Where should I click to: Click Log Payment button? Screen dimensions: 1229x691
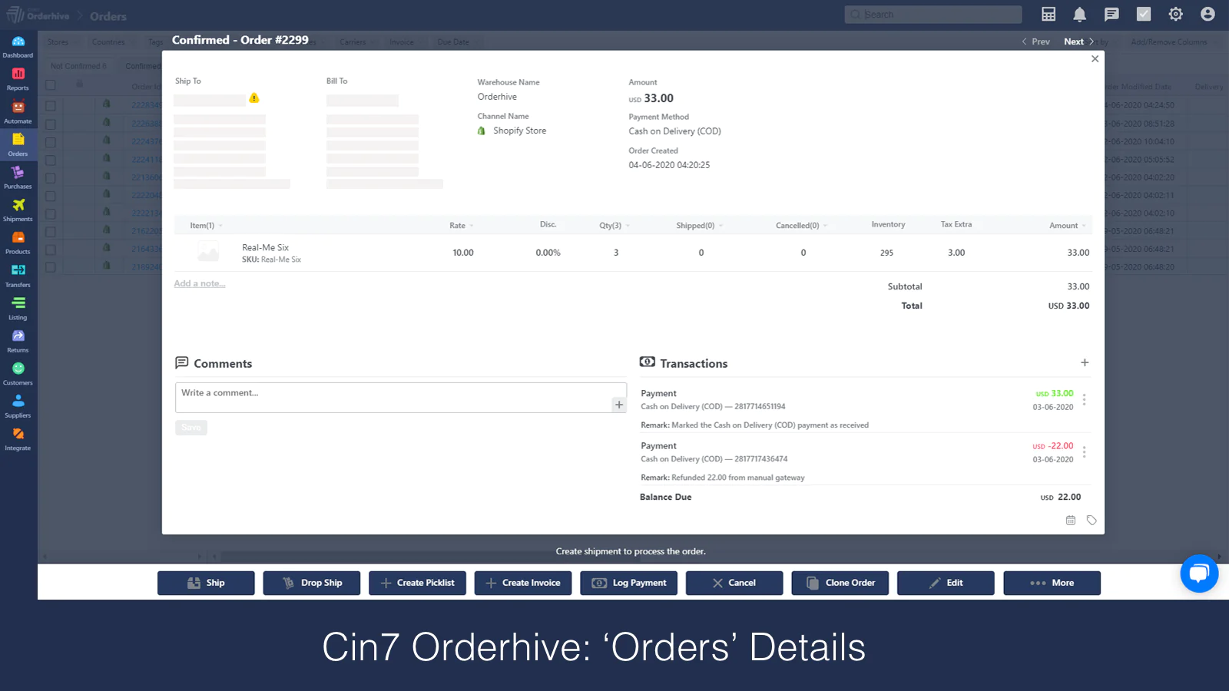pyautogui.click(x=629, y=583)
